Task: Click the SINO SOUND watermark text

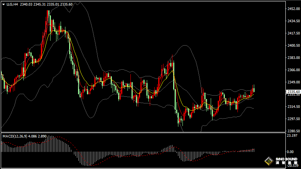Action: pyautogui.click(x=287, y=159)
